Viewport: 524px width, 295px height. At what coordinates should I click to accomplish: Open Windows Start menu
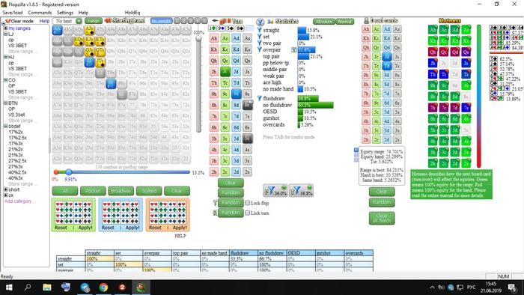[9, 288]
